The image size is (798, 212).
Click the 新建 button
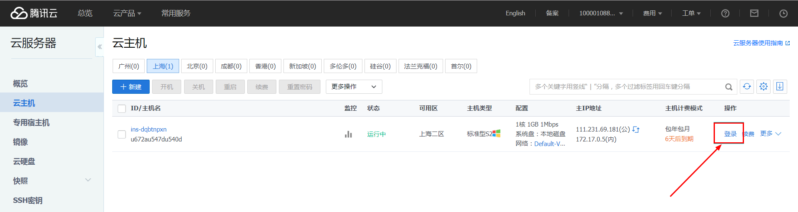click(x=131, y=87)
